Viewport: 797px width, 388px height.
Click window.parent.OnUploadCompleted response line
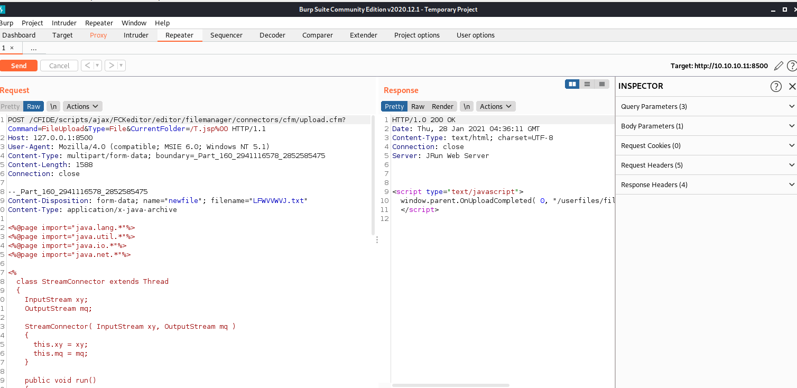tap(507, 201)
